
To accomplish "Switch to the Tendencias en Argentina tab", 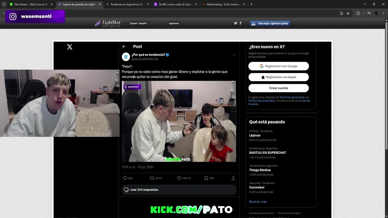I will (127, 4).
